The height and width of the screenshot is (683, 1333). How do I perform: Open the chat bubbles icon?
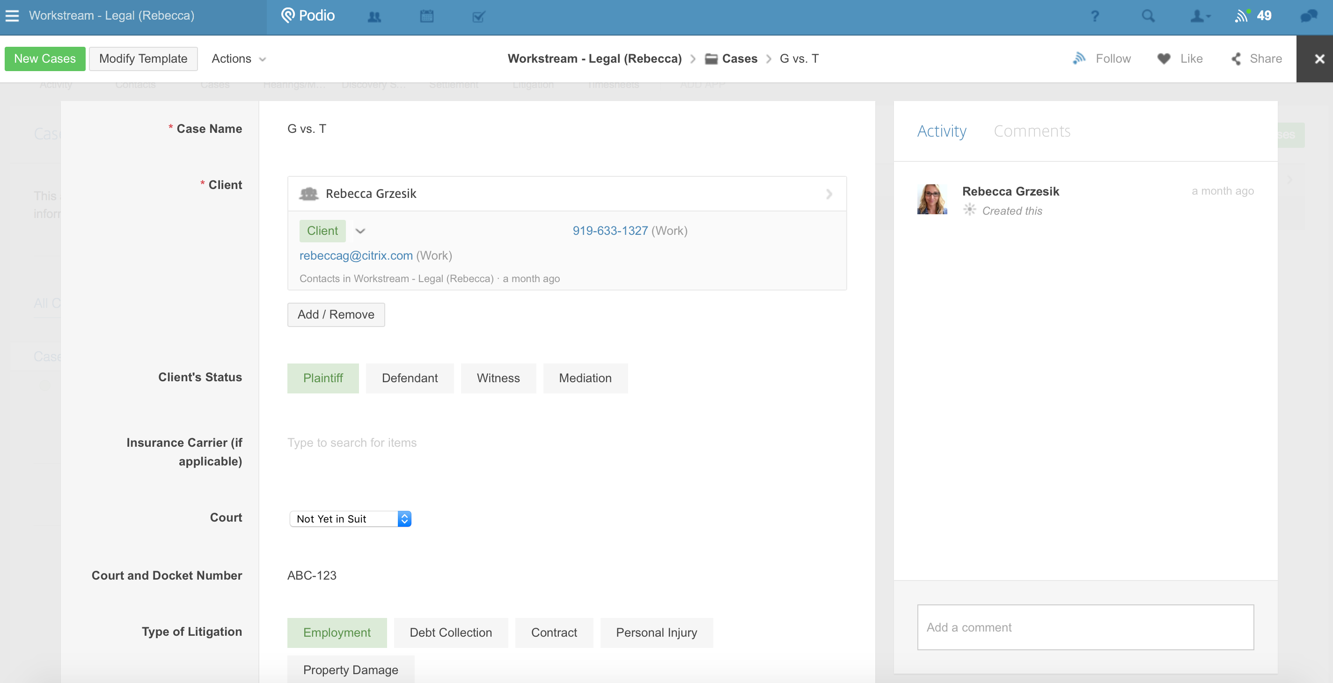point(1309,16)
